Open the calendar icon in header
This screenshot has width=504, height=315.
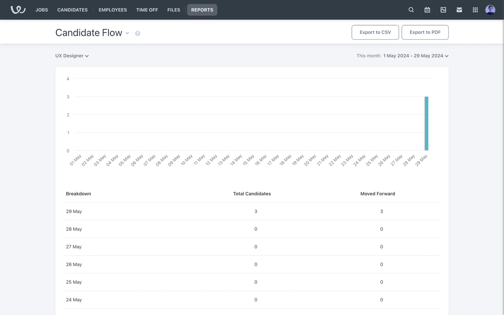pyautogui.click(x=427, y=10)
